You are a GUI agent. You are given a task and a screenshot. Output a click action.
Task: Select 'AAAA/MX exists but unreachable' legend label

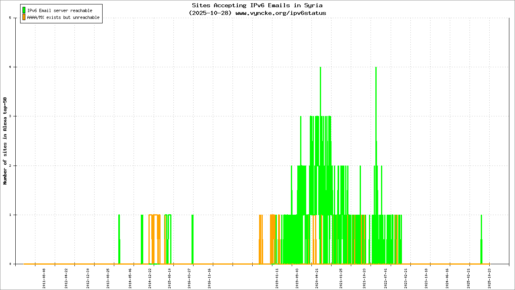pos(63,18)
